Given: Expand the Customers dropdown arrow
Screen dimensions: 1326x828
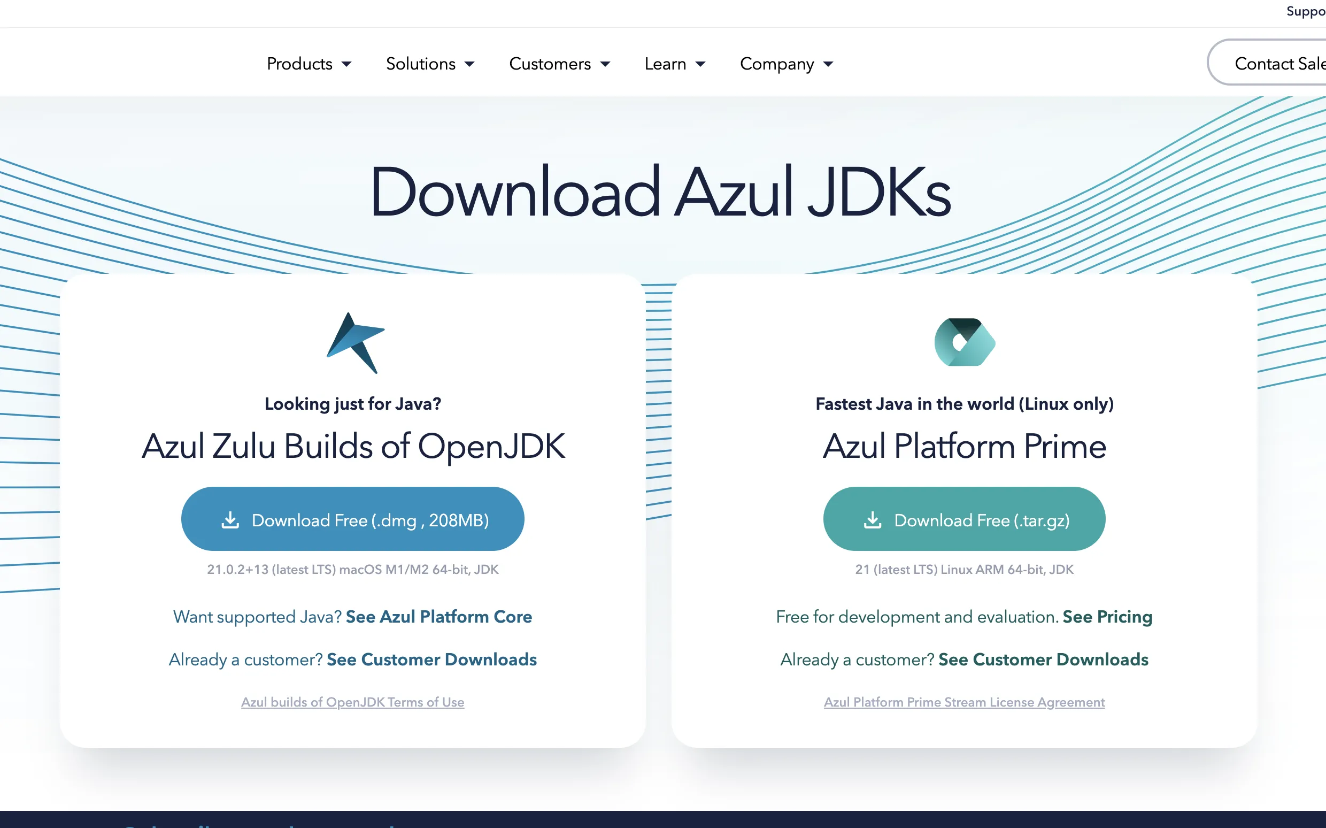Looking at the screenshot, I should pyautogui.click(x=605, y=64).
